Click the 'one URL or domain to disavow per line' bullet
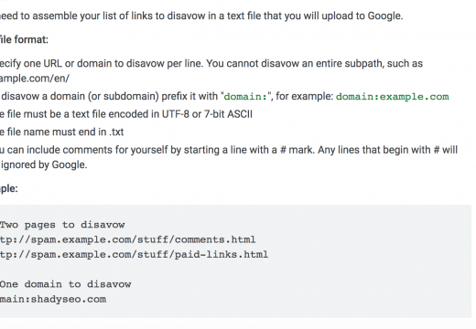 coord(103,63)
